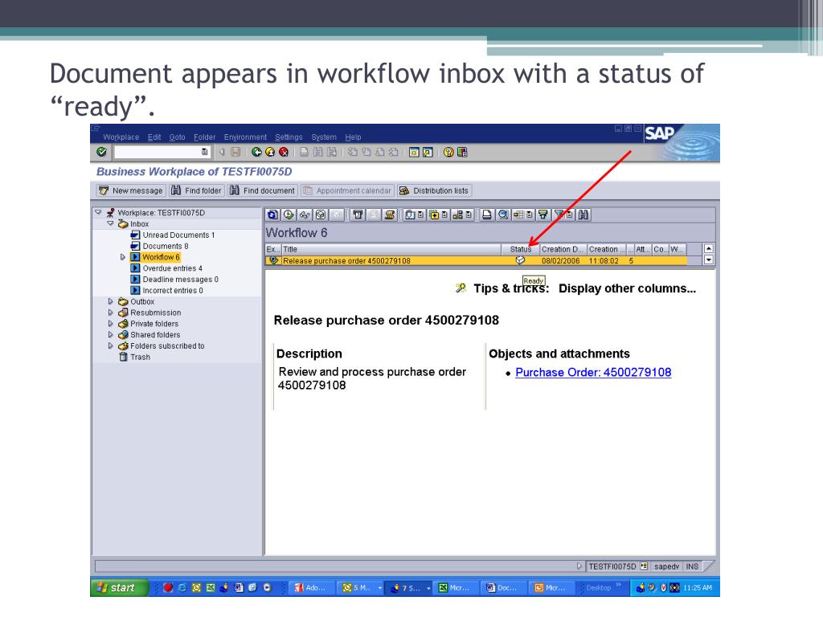
Task: Click the green Enter checkmark icon
Action: click(102, 152)
